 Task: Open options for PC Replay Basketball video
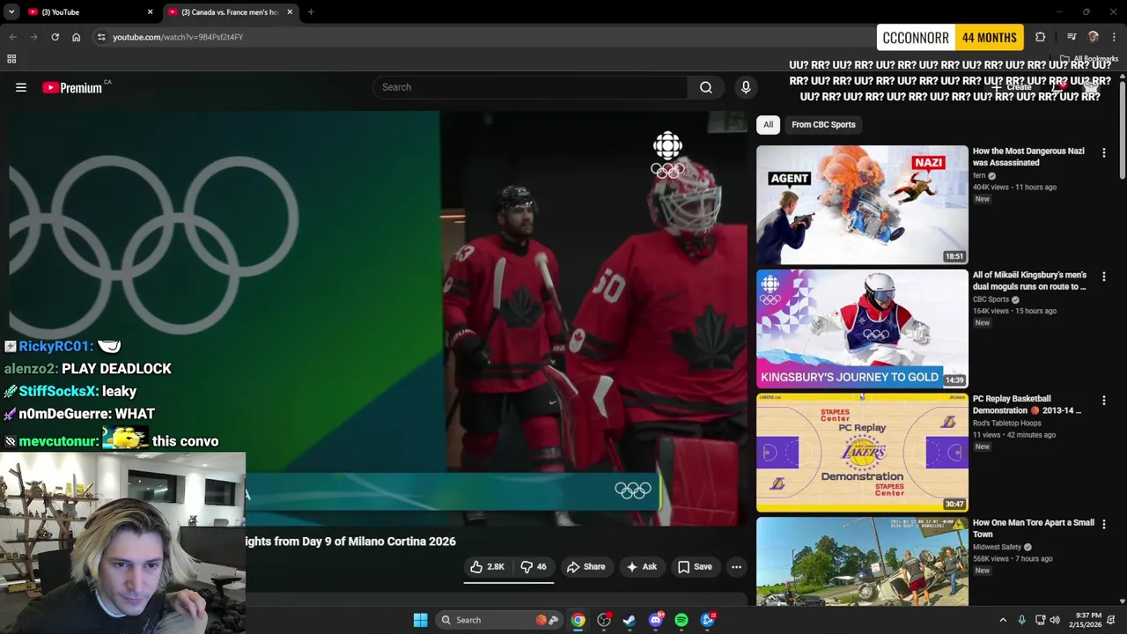pos(1103,401)
